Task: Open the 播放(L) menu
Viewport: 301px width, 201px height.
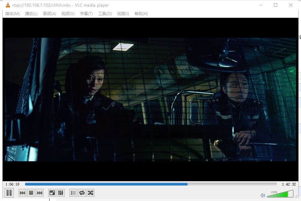Action: [31, 14]
